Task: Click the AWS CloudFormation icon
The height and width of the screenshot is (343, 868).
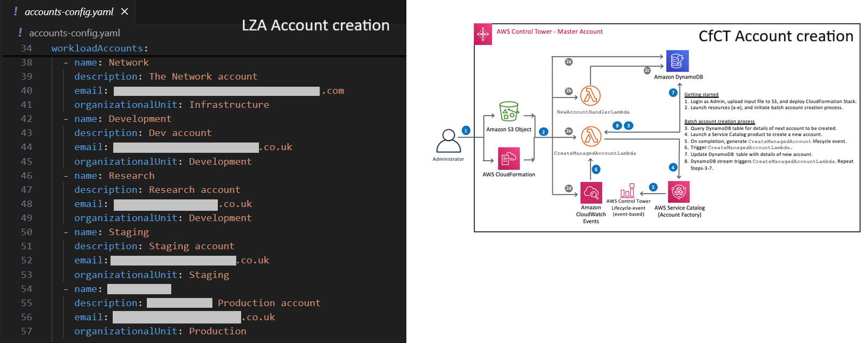Action: (x=509, y=158)
